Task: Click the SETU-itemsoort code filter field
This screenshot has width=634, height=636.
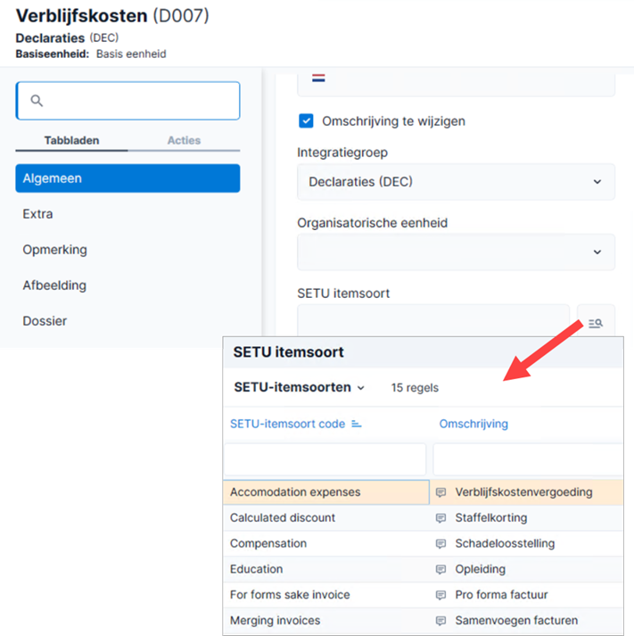Action: coord(325,459)
